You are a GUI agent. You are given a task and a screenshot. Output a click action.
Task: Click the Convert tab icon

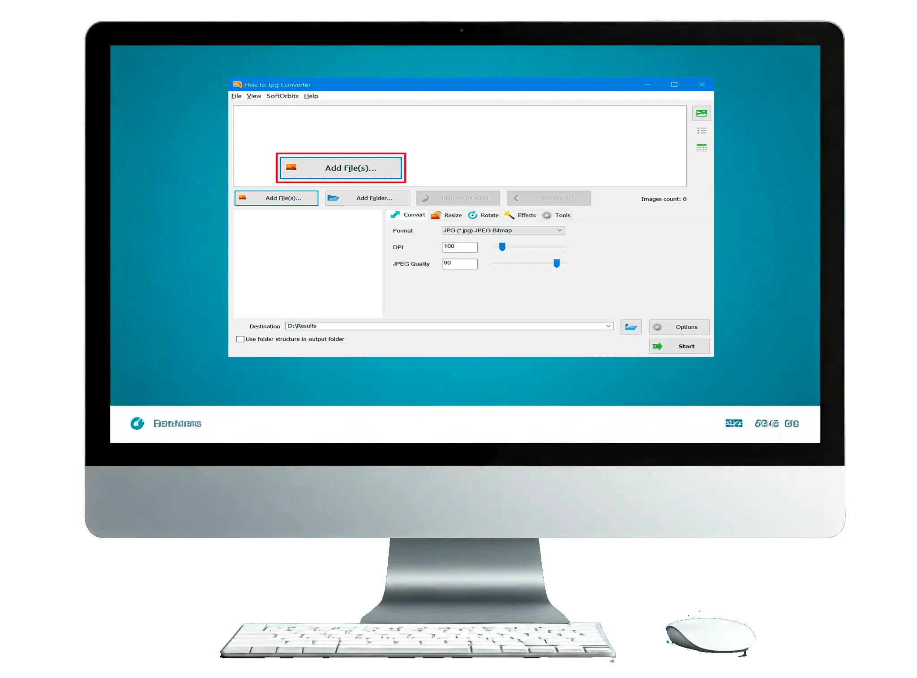click(394, 215)
